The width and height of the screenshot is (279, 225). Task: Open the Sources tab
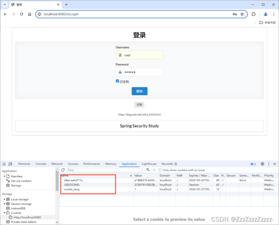[73, 164]
